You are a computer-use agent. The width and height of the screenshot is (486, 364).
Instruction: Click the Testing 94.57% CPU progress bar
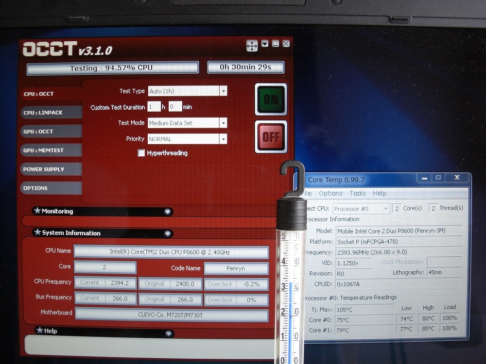click(113, 68)
